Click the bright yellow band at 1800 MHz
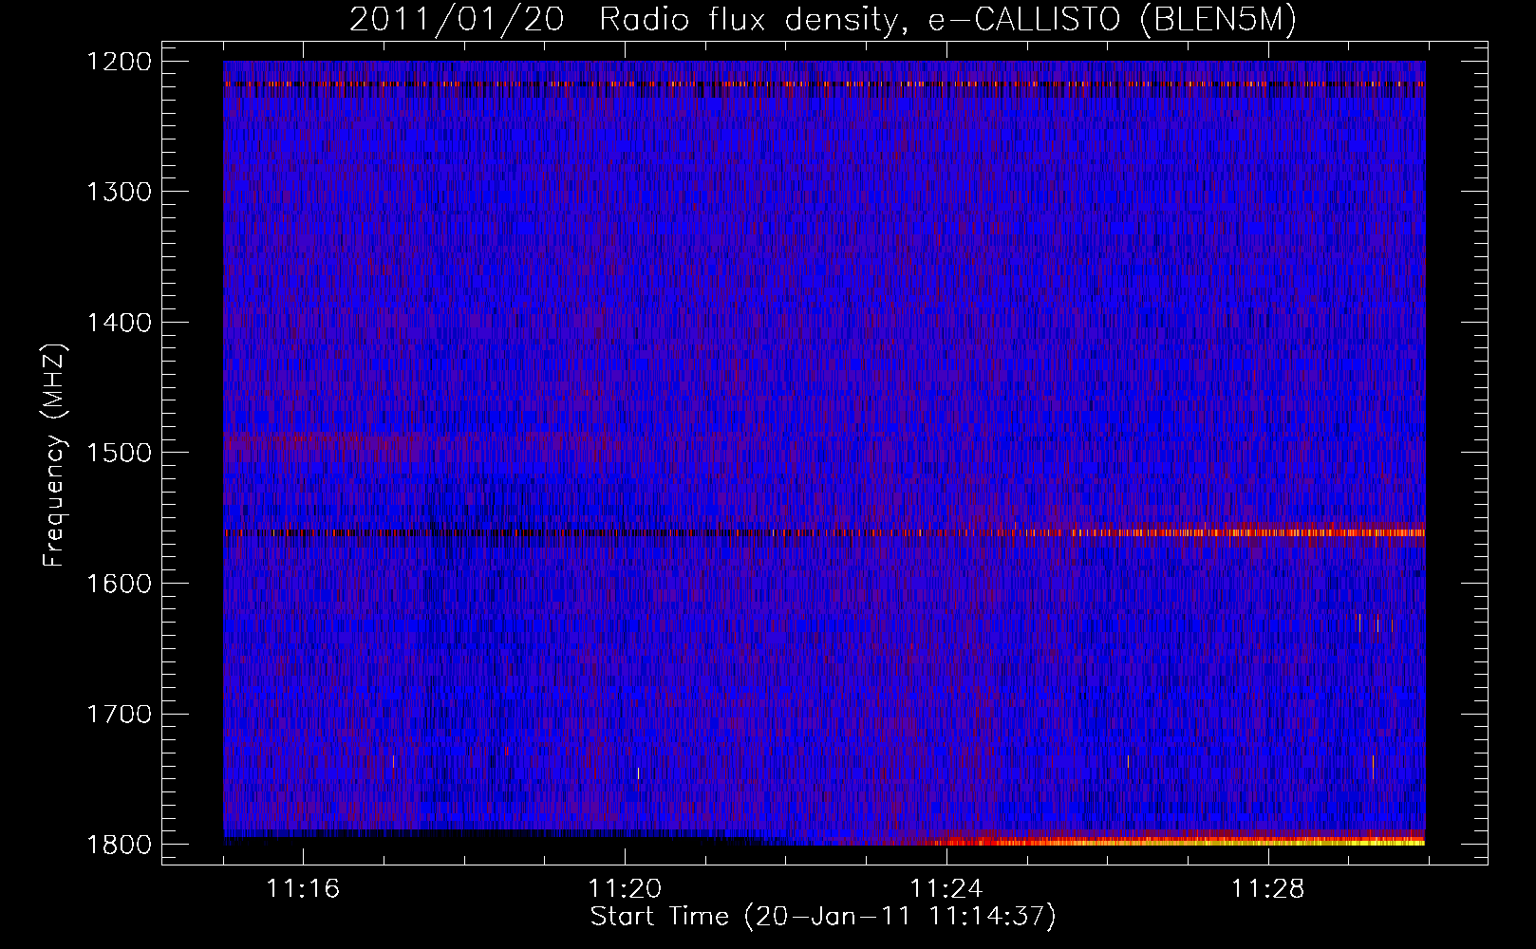 tap(1177, 840)
